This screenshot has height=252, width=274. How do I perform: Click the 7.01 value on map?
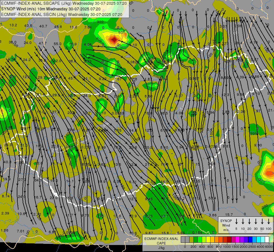pos(21,231)
